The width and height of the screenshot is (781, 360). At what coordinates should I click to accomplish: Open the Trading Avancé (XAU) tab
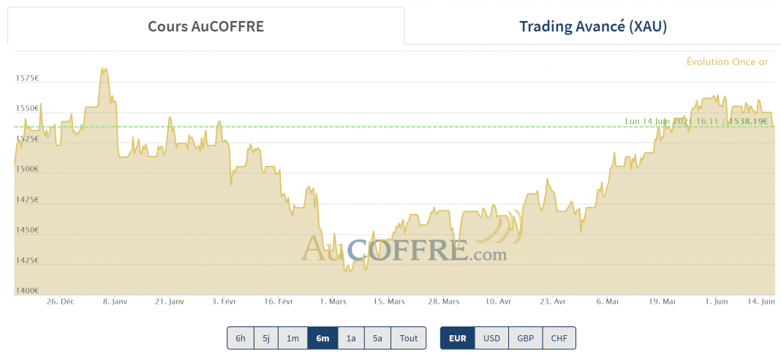[x=592, y=27]
